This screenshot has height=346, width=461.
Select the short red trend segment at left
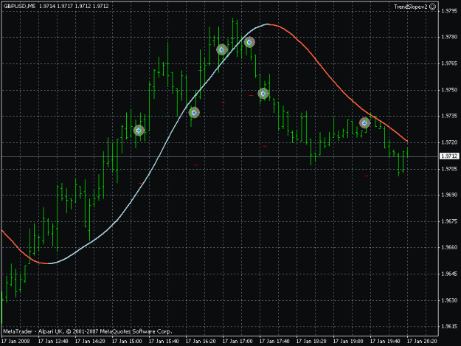tap(22, 250)
